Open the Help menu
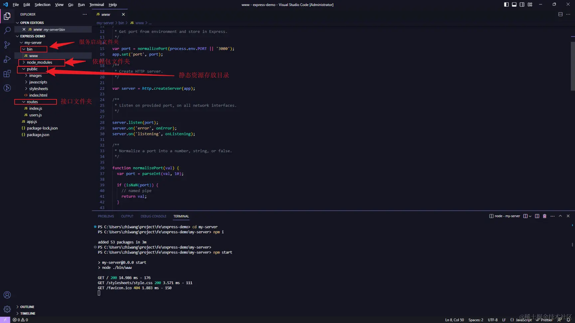The height and width of the screenshot is (323, 575). (x=113, y=5)
